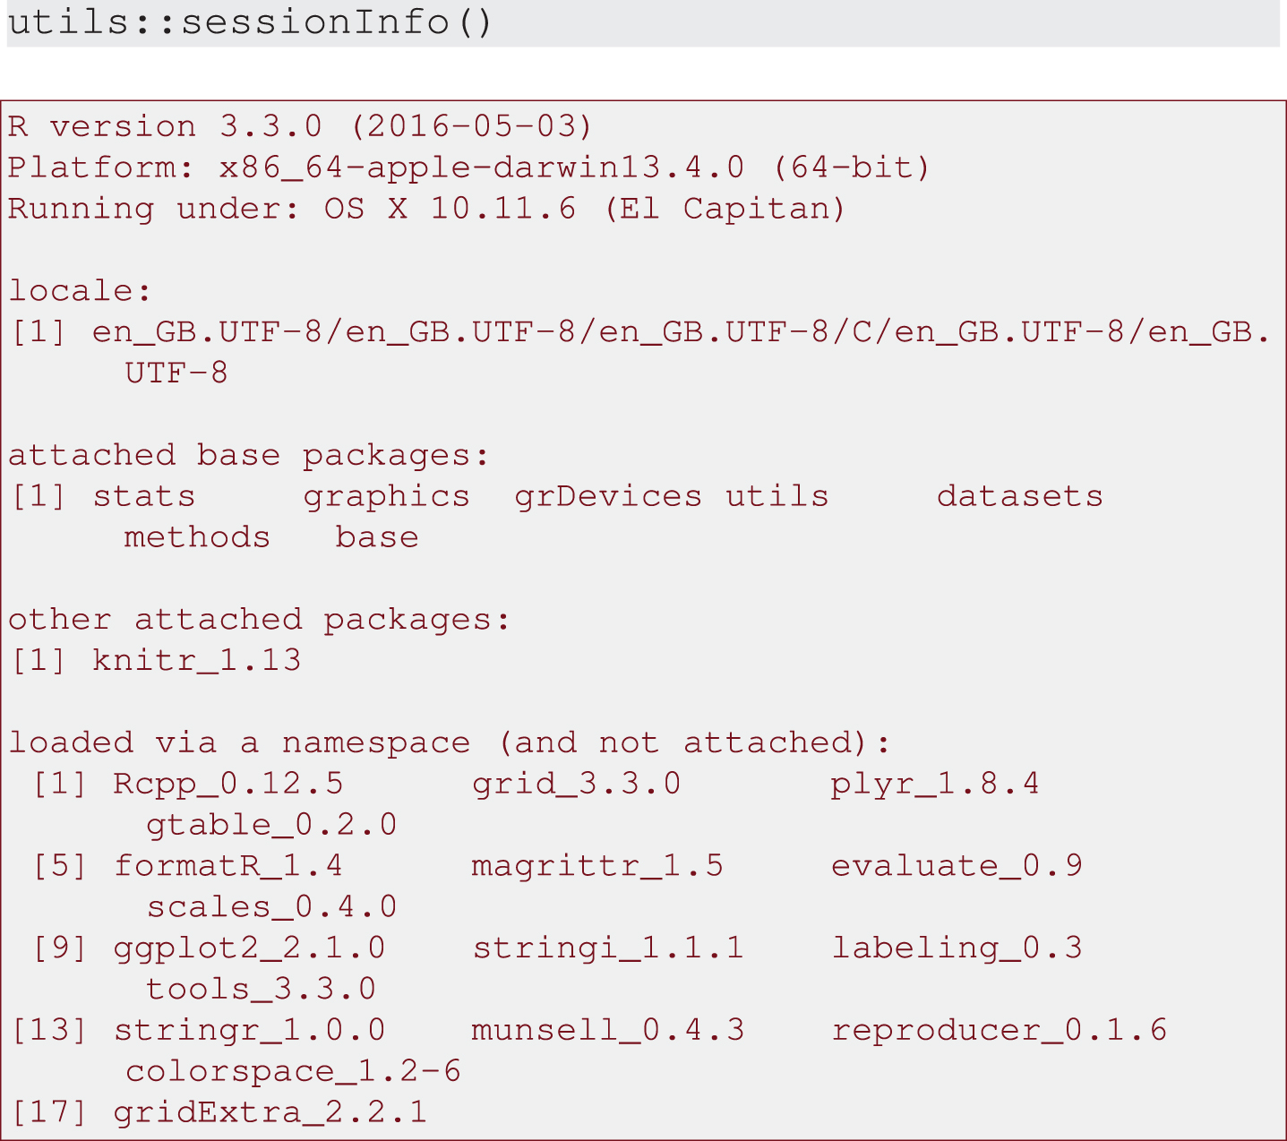Image resolution: width=1287 pixels, height=1141 pixels.
Task: Click ggplot2_2.1.0 entry
Action: point(250,948)
